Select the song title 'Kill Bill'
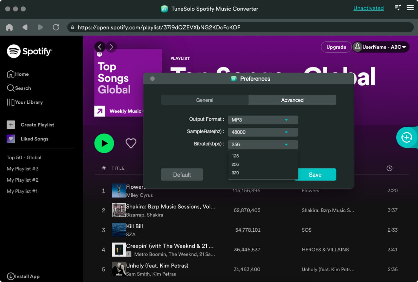Screen dimensions: 418x282 click(x=135, y=226)
